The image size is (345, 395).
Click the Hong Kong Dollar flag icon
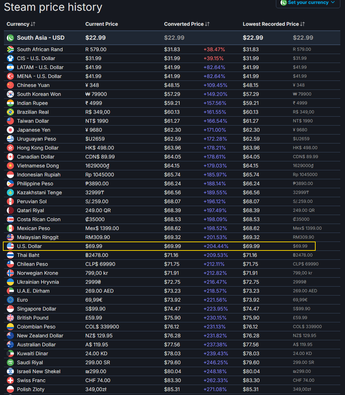click(x=10, y=148)
